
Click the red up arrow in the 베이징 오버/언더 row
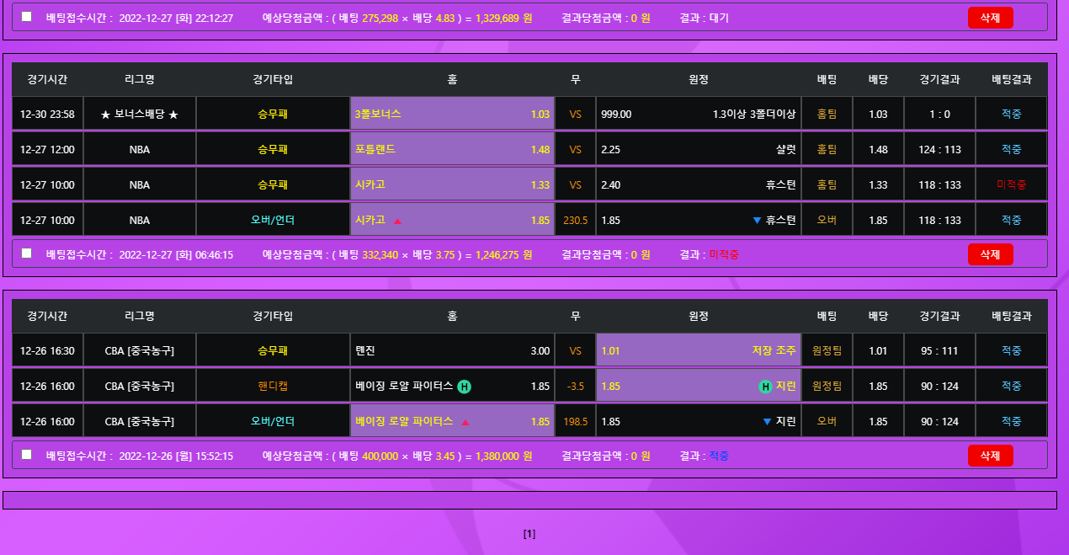click(465, 422)
